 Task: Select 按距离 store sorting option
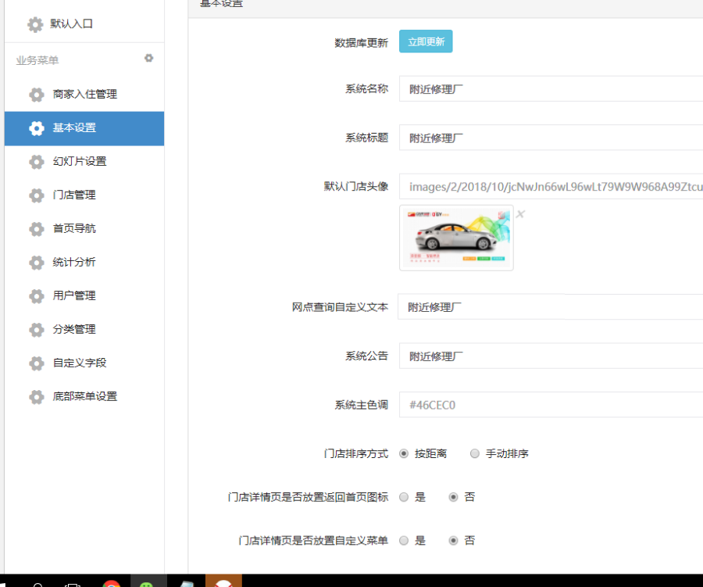pos(404,453)
